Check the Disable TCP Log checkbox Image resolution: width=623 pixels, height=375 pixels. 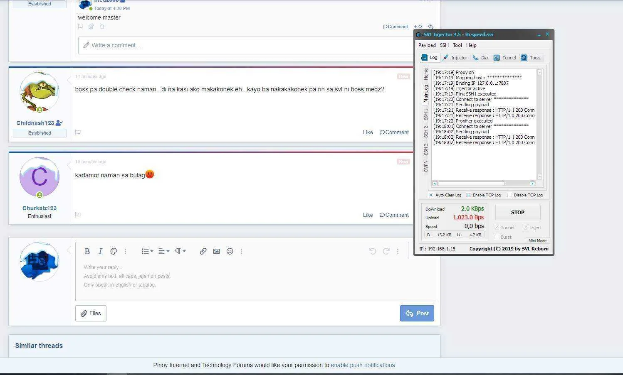(510, 195)
